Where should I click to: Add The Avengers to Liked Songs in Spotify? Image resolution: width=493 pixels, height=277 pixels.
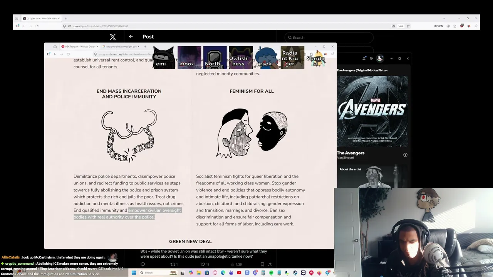405,155
